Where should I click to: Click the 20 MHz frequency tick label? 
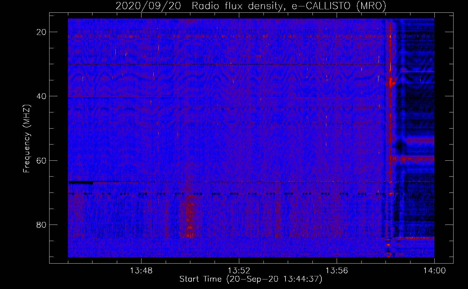click(x=41, y=32)
